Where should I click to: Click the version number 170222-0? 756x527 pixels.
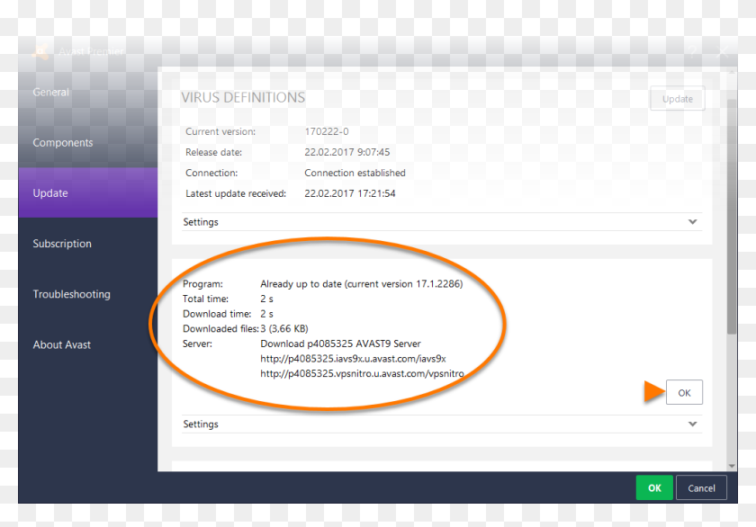pos(327,131)
